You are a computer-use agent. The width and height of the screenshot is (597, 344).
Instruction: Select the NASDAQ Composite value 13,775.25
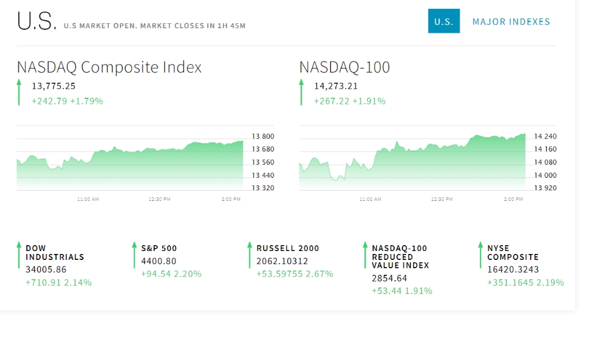click(54, 86)
